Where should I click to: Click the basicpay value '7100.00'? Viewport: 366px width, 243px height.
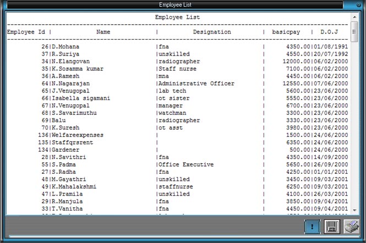click(x=298, y=69)
